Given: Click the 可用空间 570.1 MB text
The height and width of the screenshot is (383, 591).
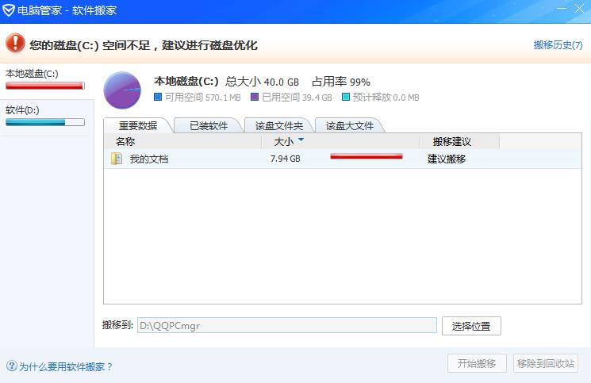Looking at the screenshot, I should (x=202, y=98).
